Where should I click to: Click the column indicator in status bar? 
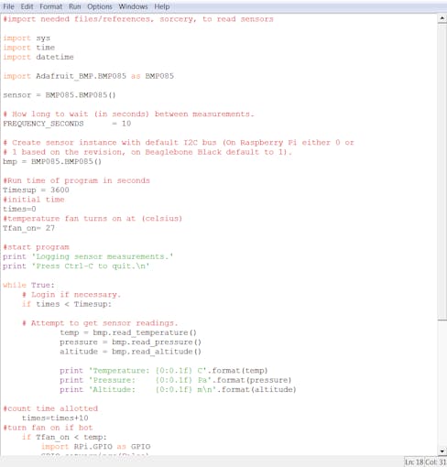point(436,462)
